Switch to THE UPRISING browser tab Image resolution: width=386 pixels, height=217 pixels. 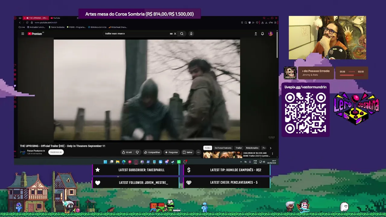pos(36,18)
